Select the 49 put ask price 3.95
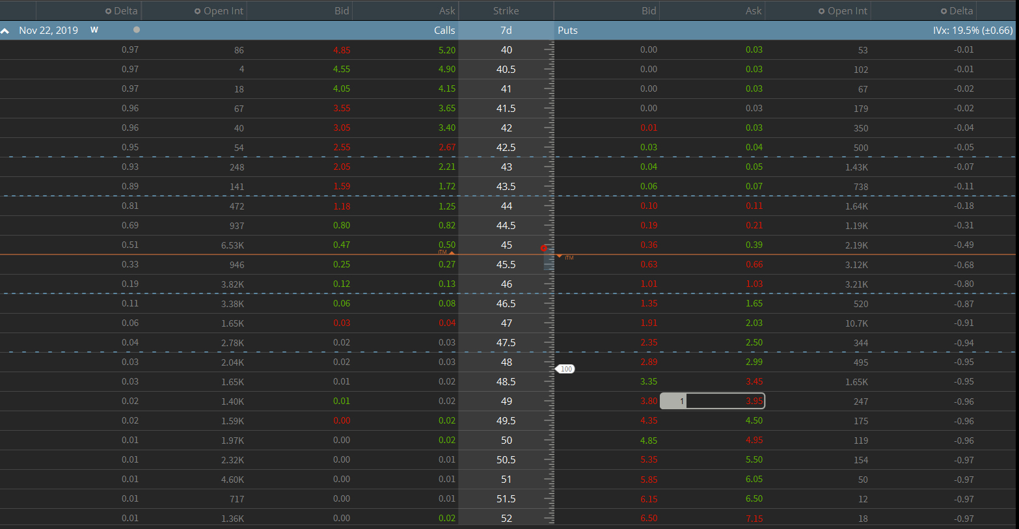1019x529 pixels. coord(754,401)
